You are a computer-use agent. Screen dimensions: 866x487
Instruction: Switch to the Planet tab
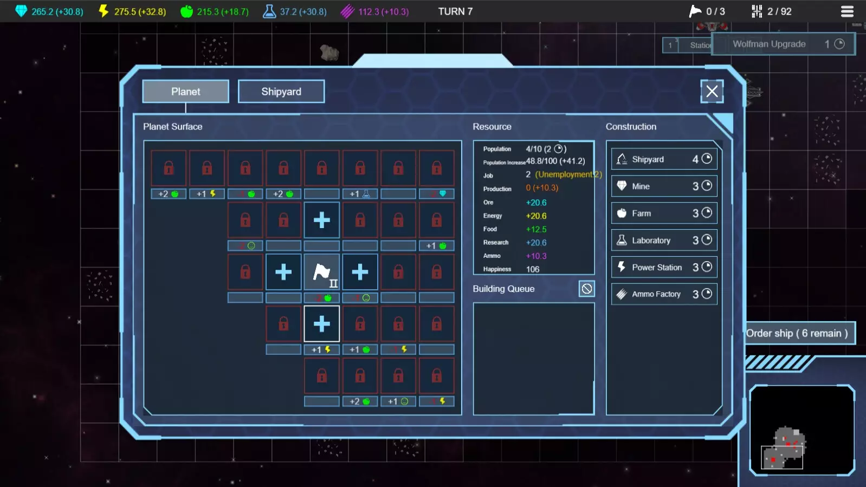point(185,92)
